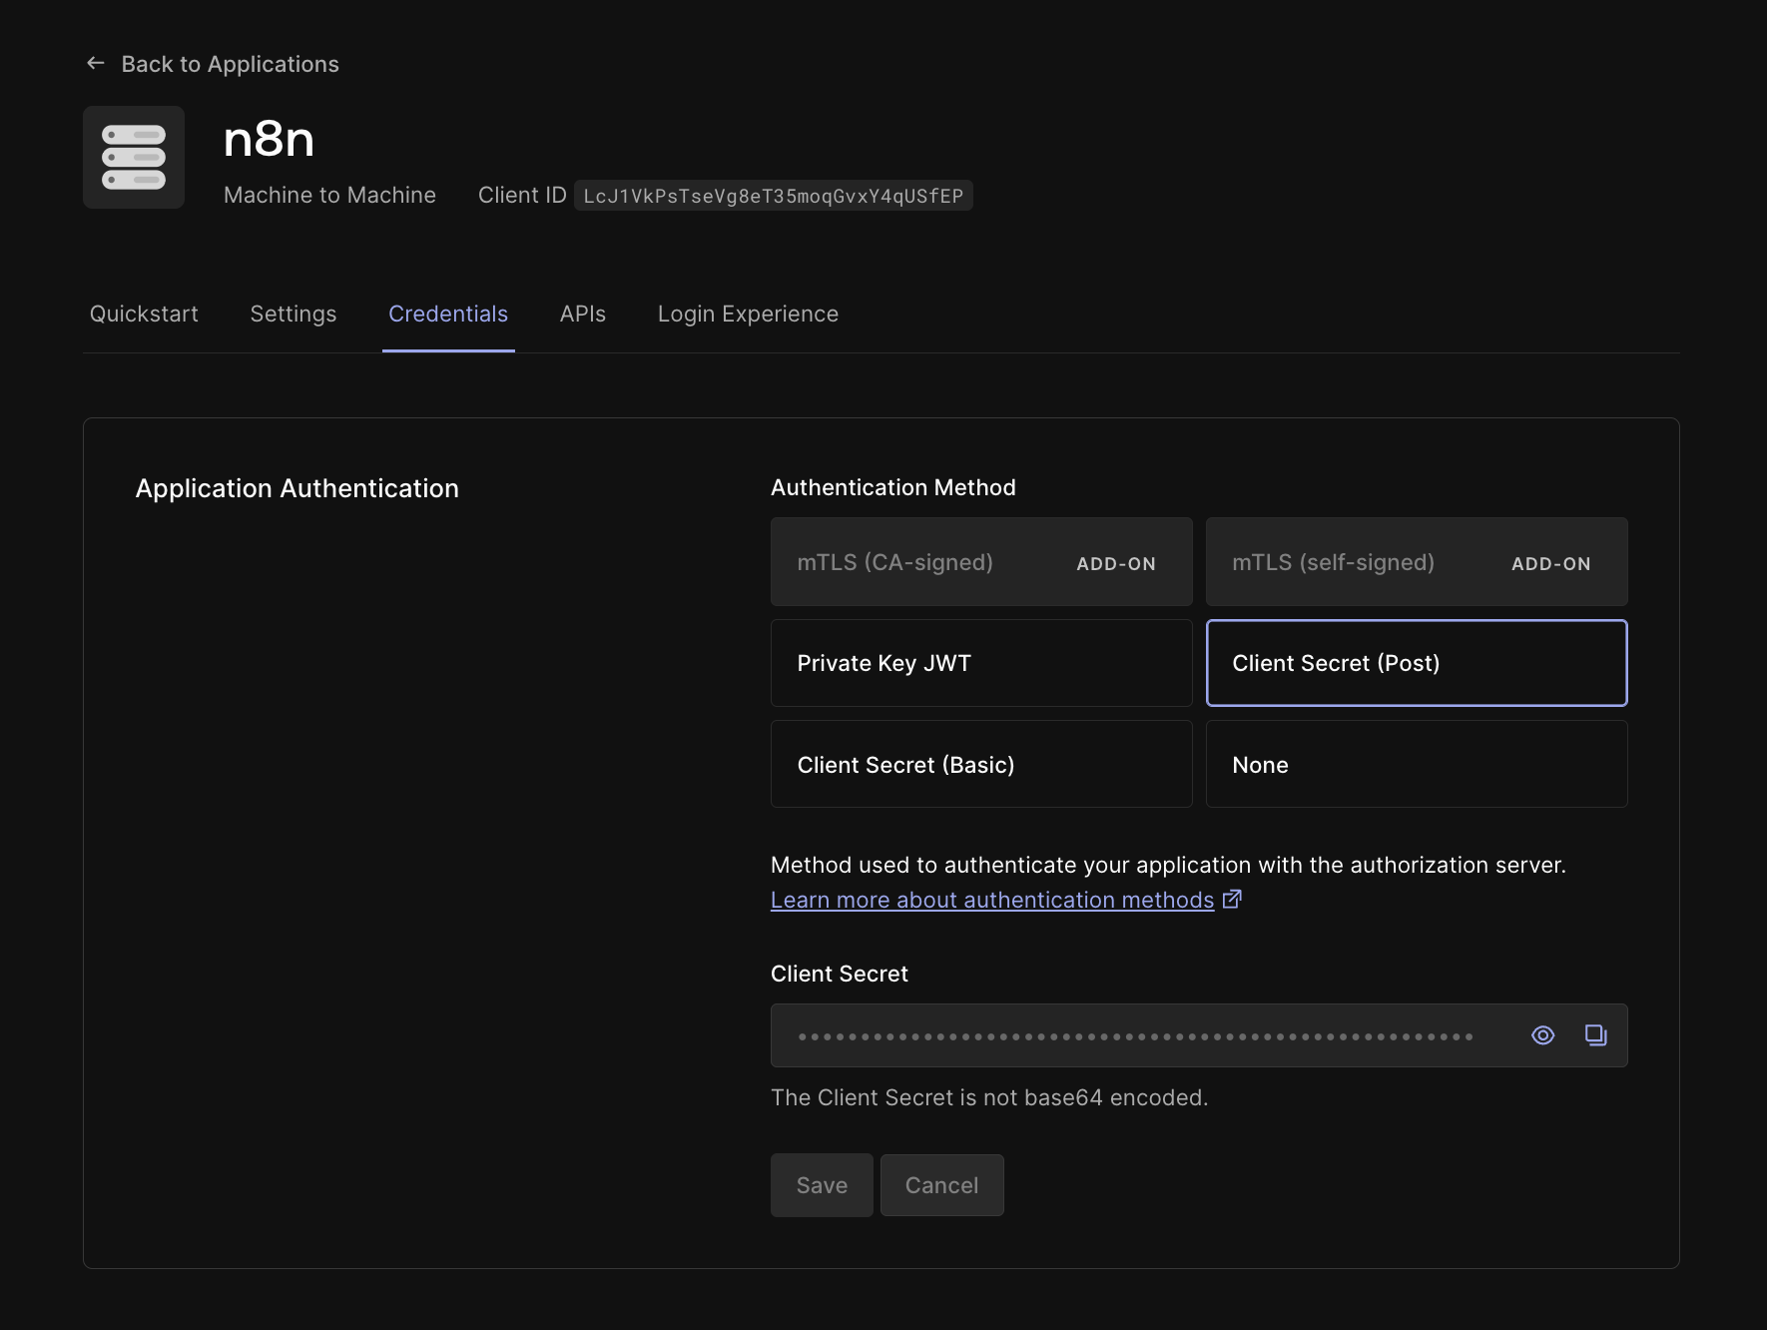Reveal the Client Secret with the eye icon
The image size is (1767, 1330).
[1542, 1035]
